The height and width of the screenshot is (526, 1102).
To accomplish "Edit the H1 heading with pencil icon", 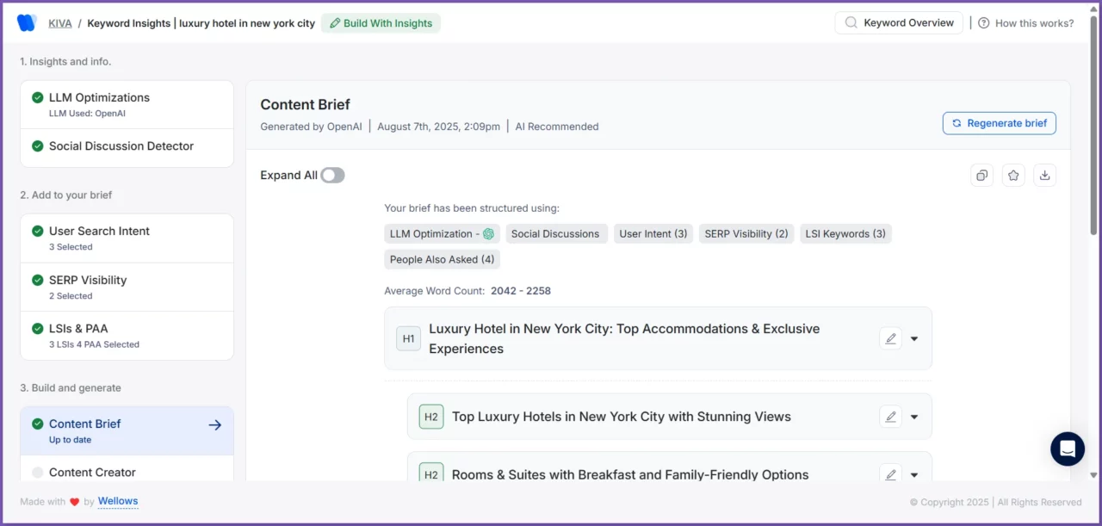I will 890,338.
